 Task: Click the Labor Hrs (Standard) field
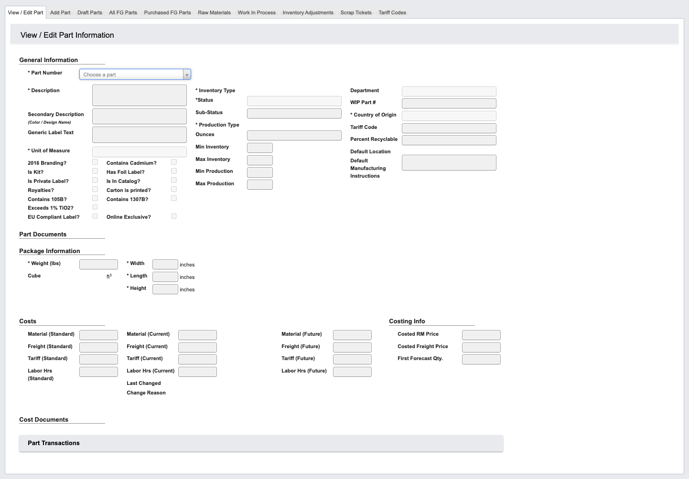click(x=98, y=372)
